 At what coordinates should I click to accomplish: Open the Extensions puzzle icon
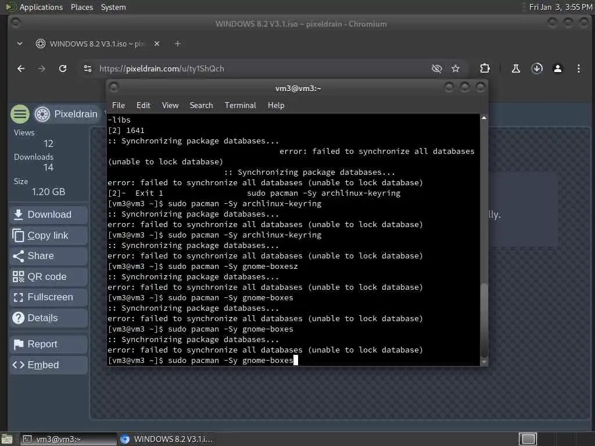485,69
